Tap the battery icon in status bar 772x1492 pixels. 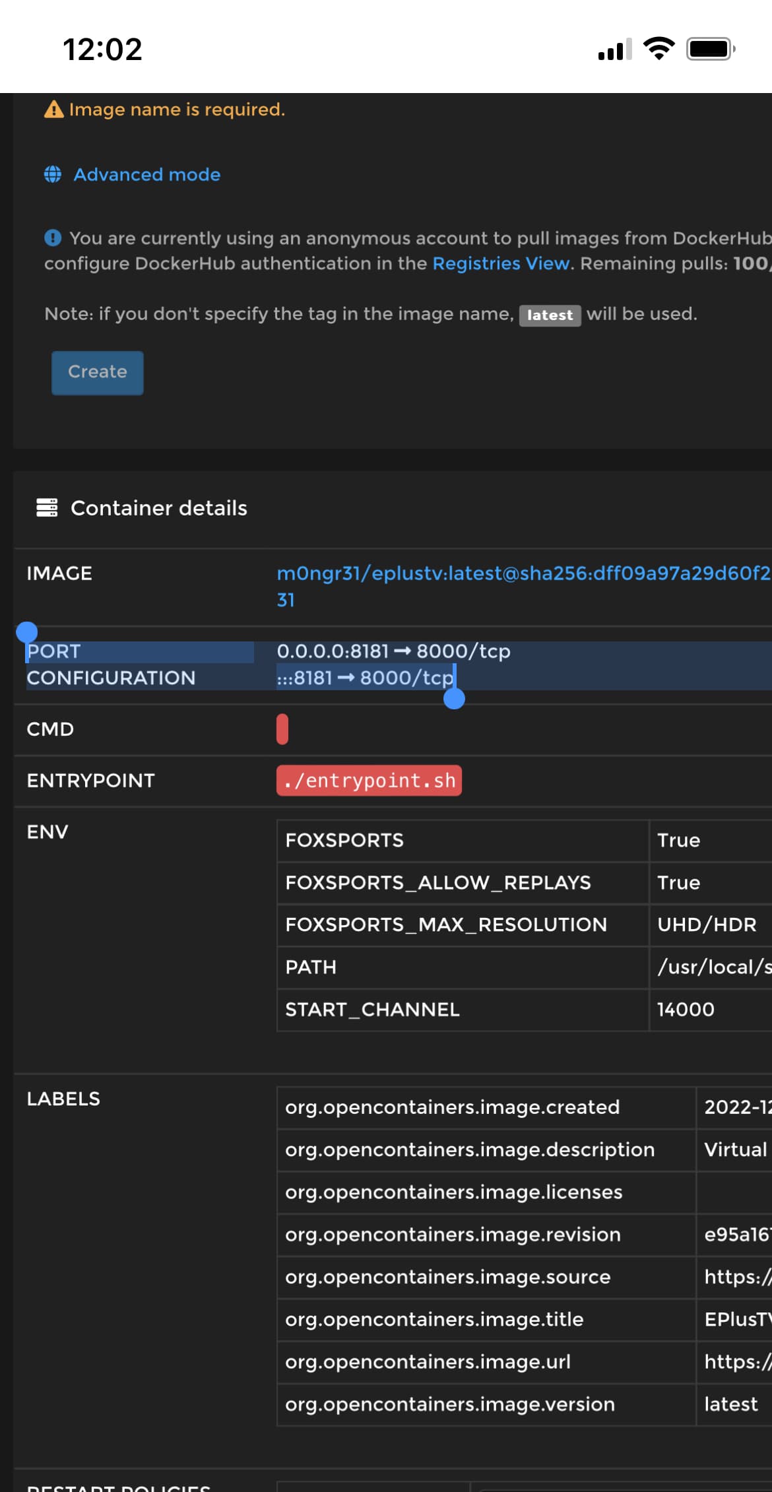pyautogui.click(x=710, y=49)
